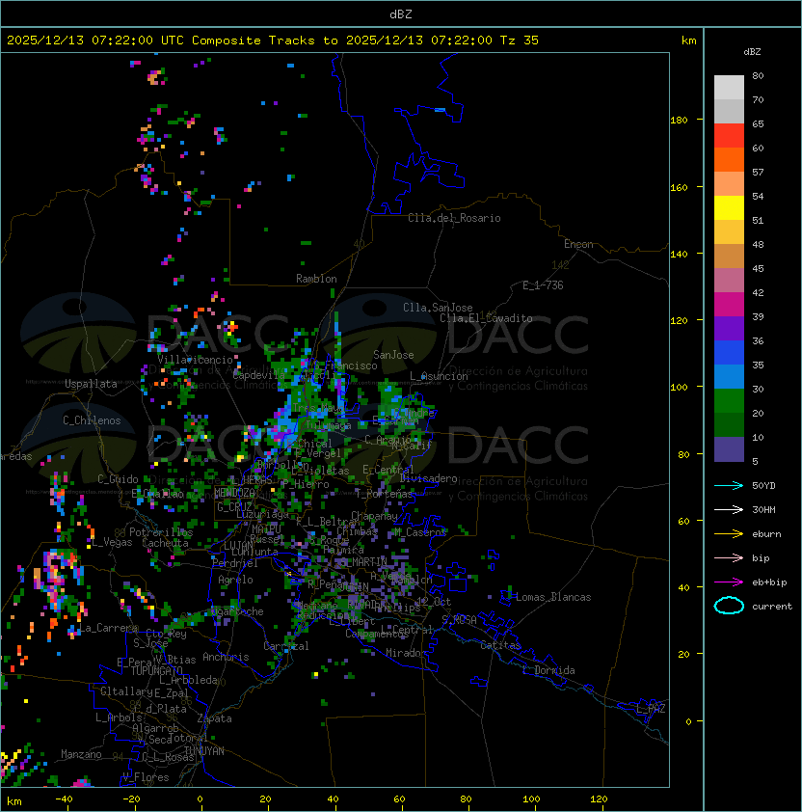
Task: Click the 'TUNUYAN' map label
Action: (204, 751)
